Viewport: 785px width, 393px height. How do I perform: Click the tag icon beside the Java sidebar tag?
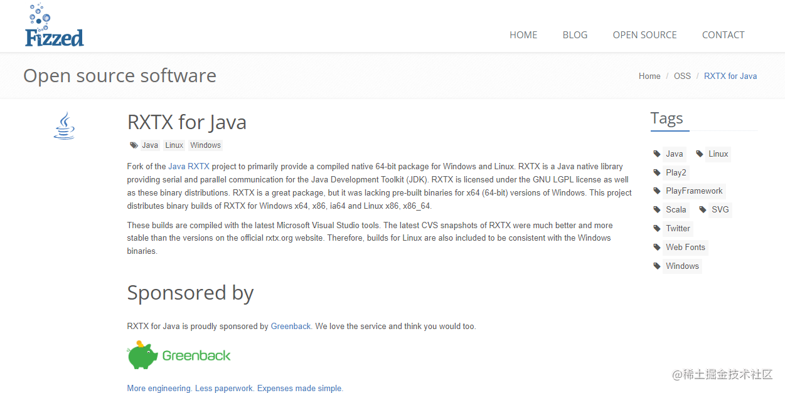(657, 154)
